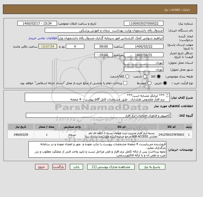This screenshot has width=203, height=197.
Task: Select the کالا radio button
Action: pos(159,76)
